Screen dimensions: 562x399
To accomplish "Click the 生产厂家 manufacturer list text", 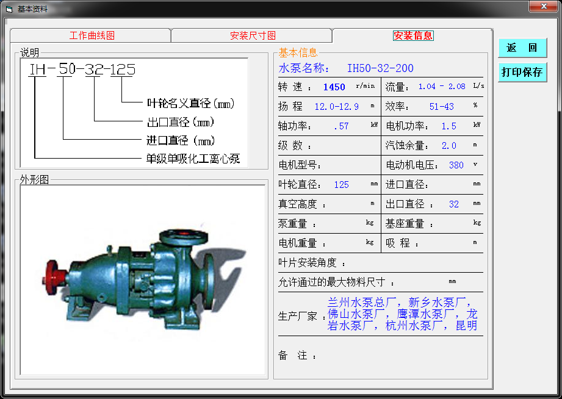I will tap(402, 314).
